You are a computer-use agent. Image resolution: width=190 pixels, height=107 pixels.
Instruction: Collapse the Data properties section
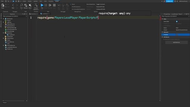pos(162,19)
